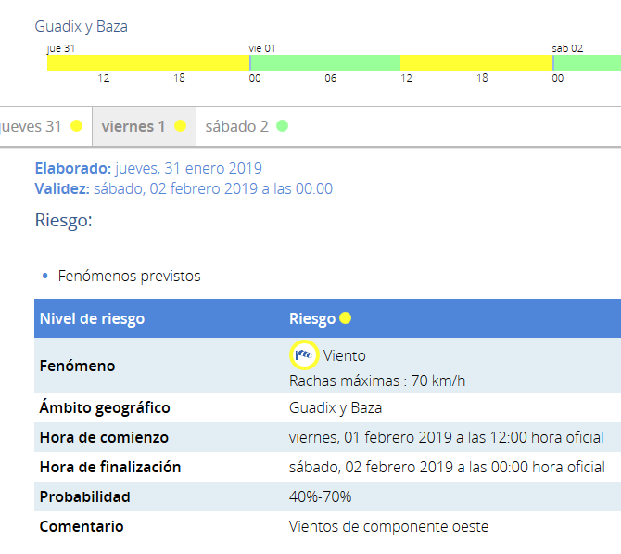Viewport: 621px width, 554px height.
Task: Click the Guadix y Baza zone title
Action: (82, 26)
